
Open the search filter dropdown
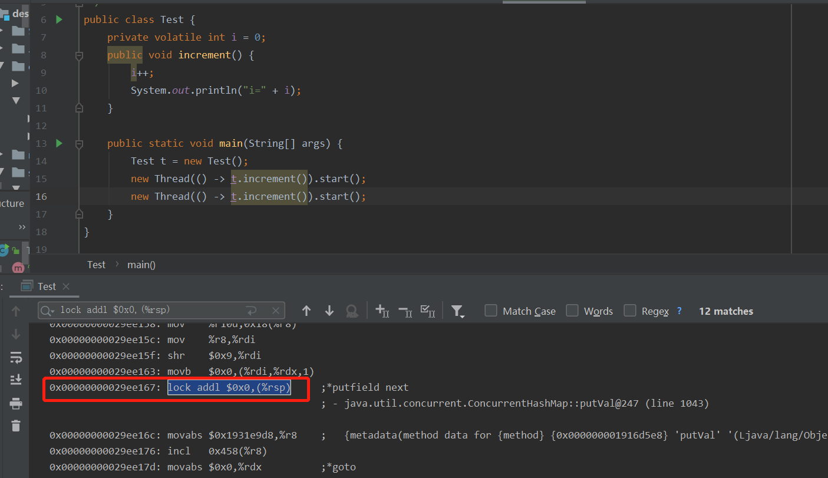coord(458,311)
